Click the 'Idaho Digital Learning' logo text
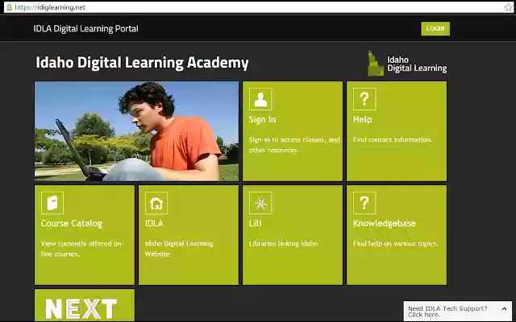Viewport: 516px width, 322px height. pyautogui.click(x=417, y=64)
